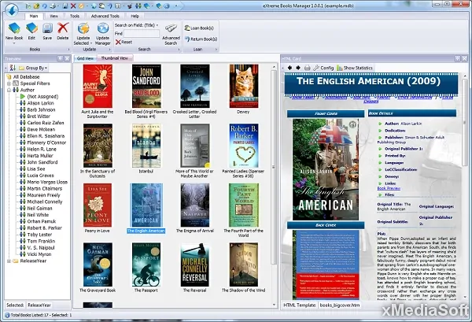Select The Shadow of the Wind thumbnail

[244, 265]
